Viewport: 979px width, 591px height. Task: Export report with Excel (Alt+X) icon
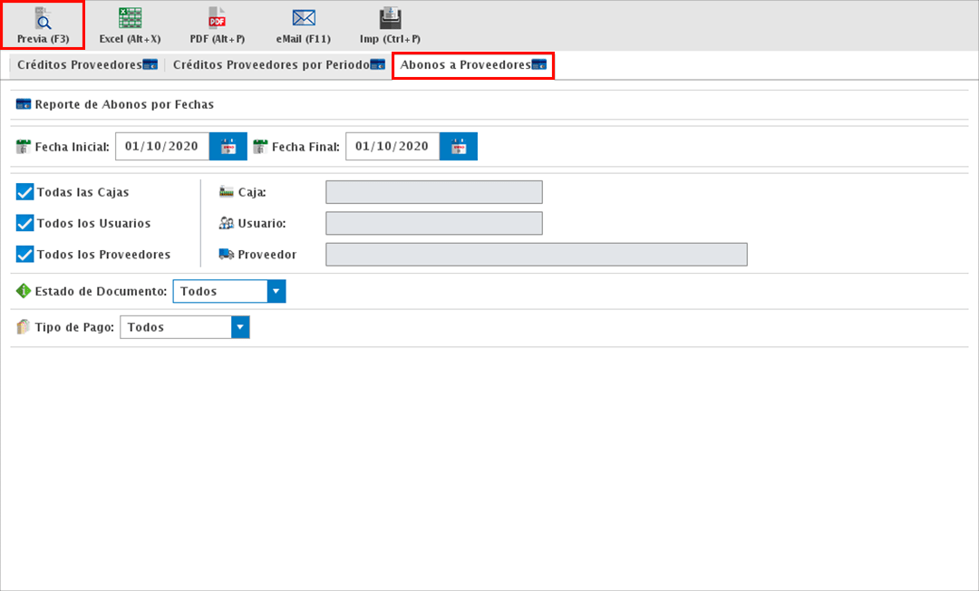(130, 18)
